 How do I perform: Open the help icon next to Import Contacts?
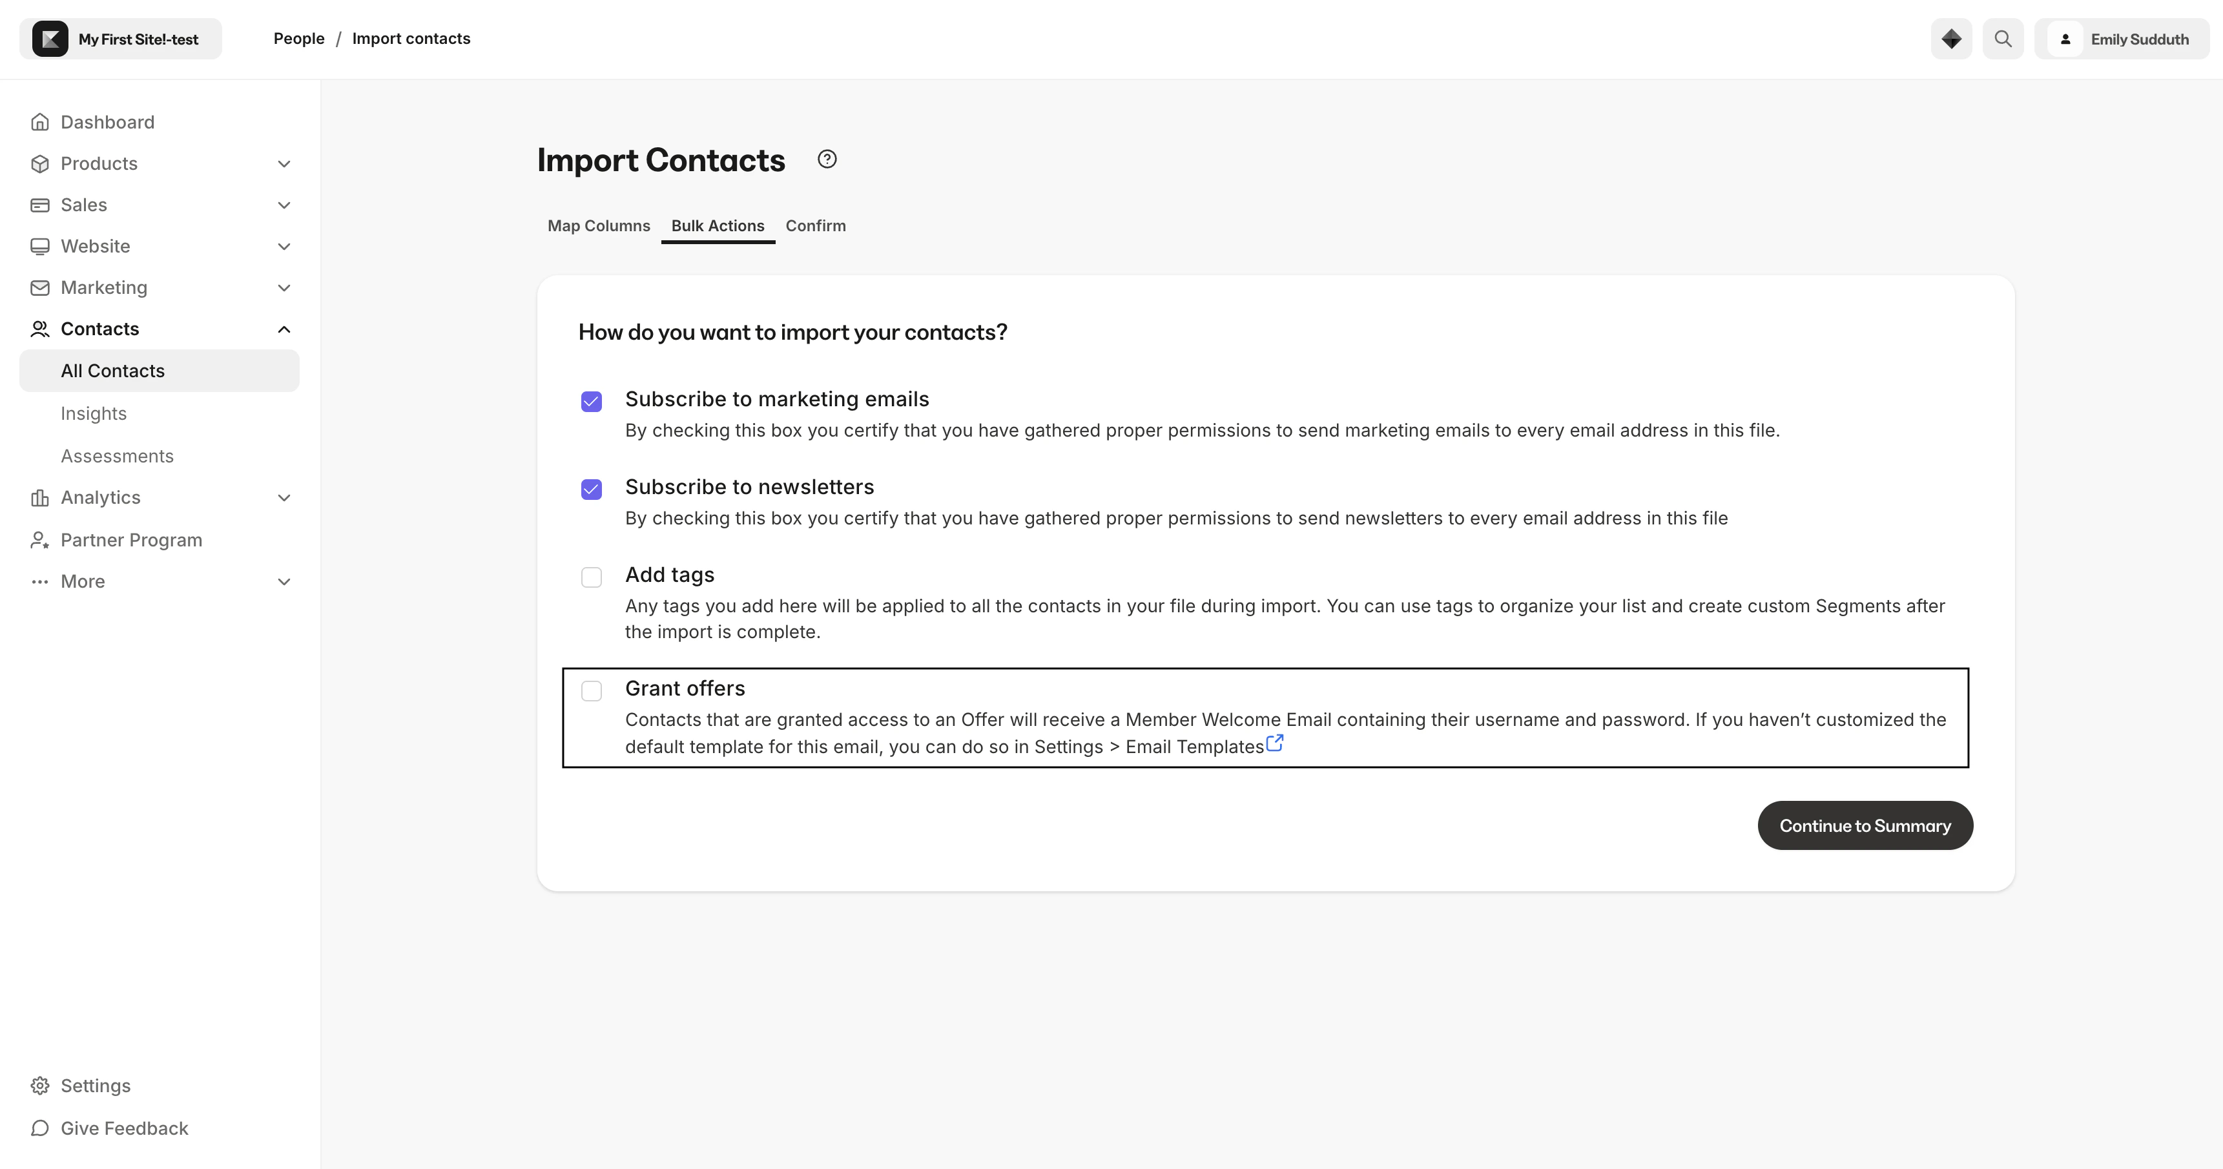pos(826,159)
